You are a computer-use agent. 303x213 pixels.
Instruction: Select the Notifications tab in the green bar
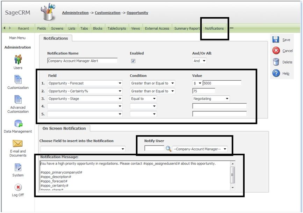click(214, 28)
